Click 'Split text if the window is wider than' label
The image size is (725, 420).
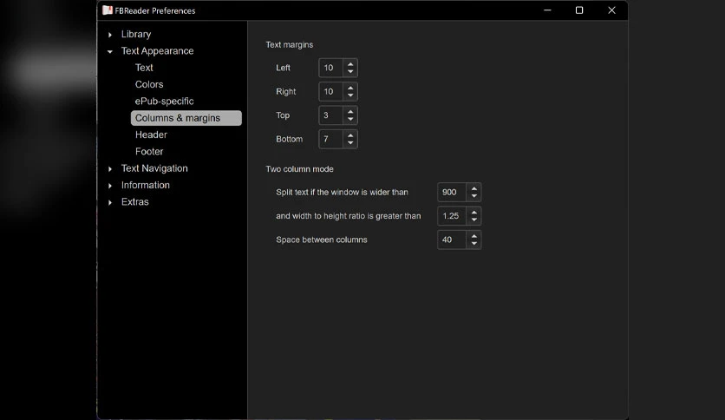[342, 192]
